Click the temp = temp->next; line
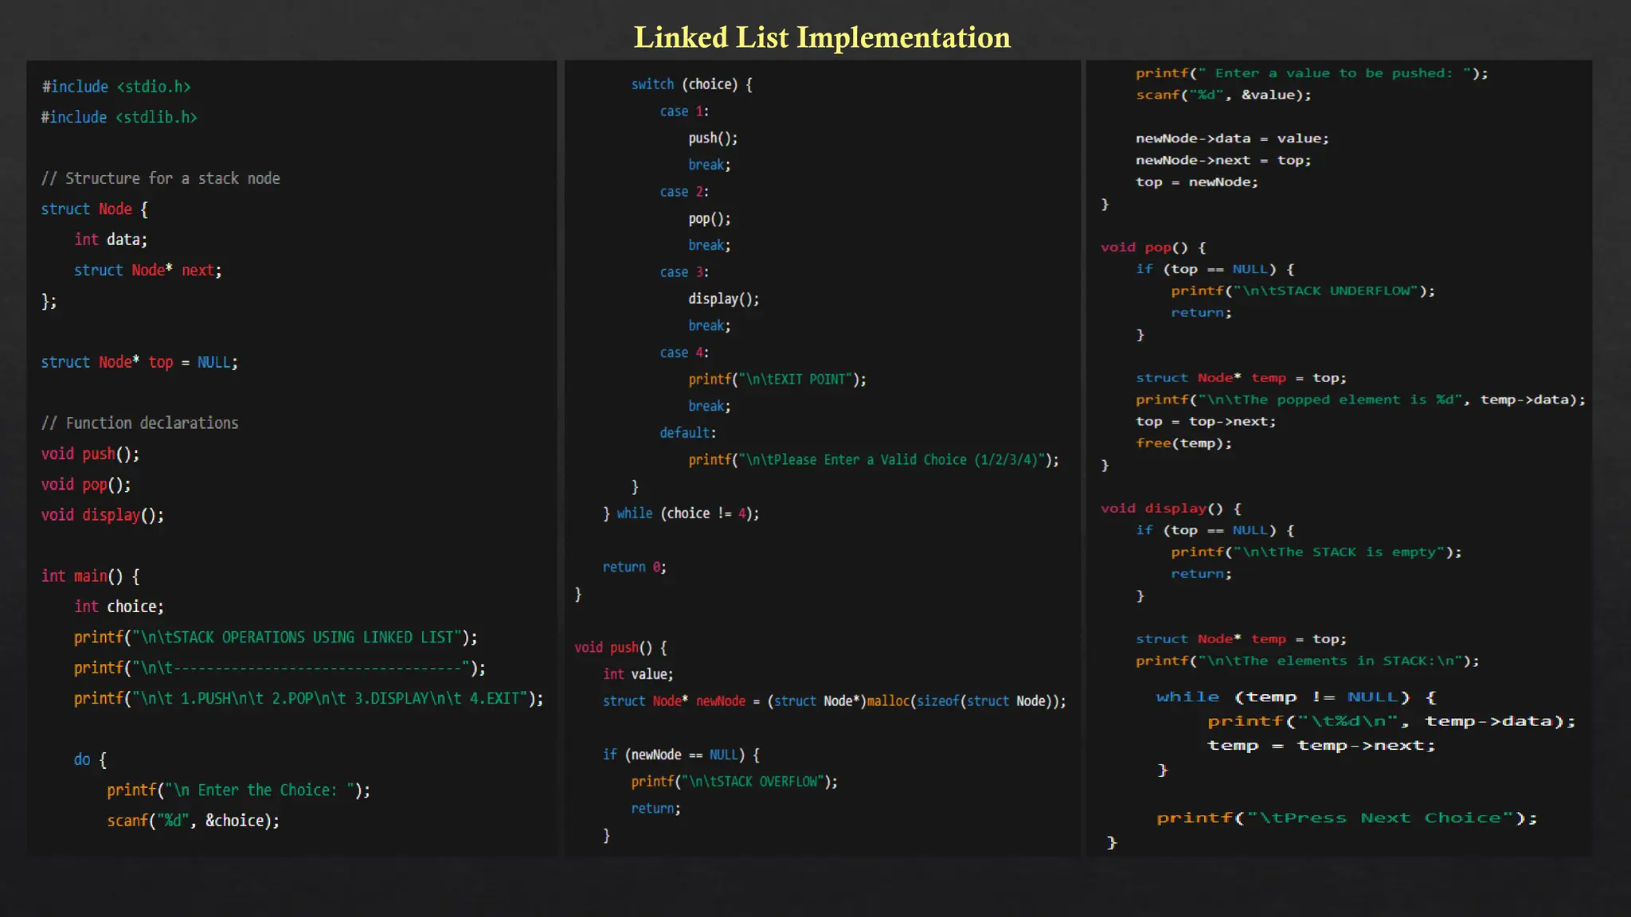1631x917 pixels. [x=1321, y=746]
